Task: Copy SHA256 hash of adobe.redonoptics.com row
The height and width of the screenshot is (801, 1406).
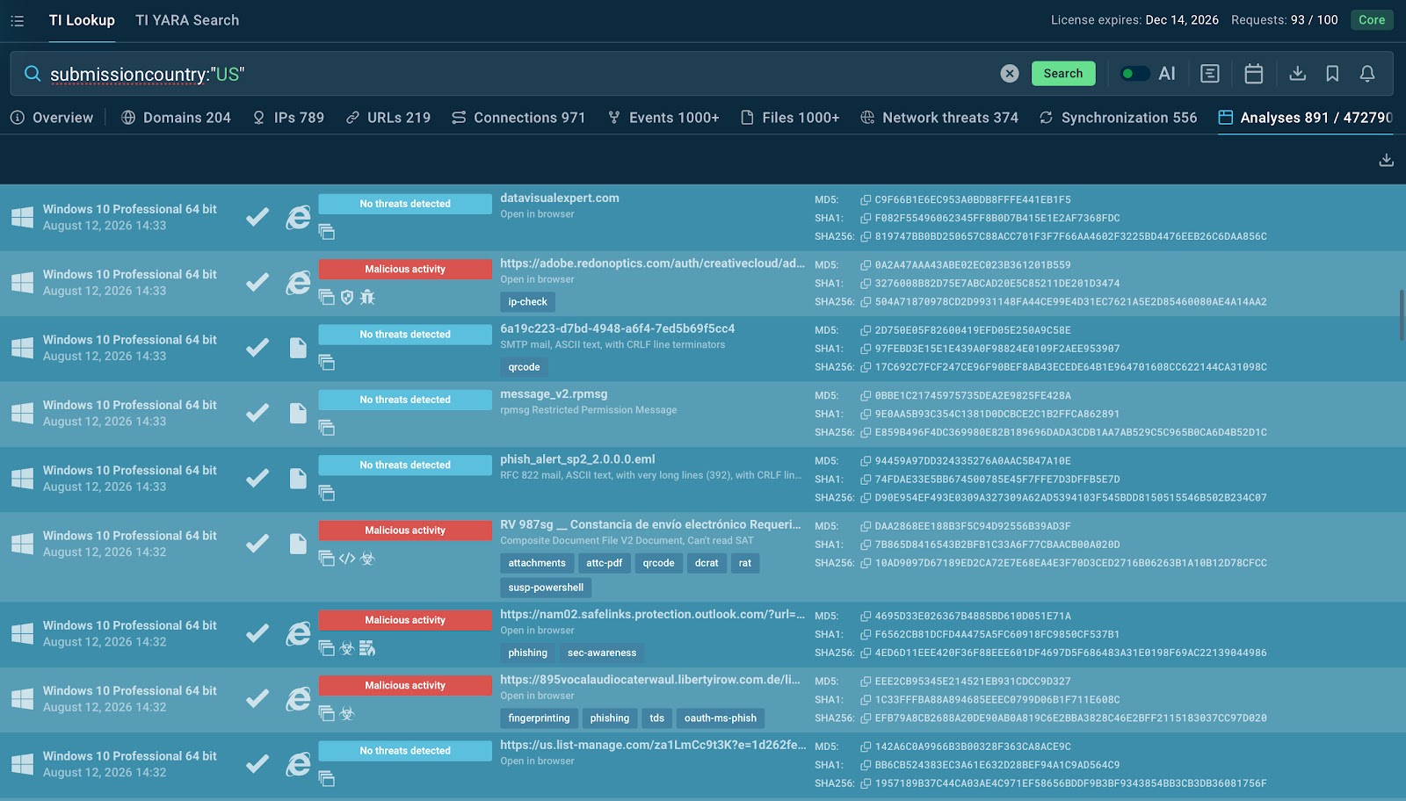Action: pyautogui.click(x=866, y=302)
